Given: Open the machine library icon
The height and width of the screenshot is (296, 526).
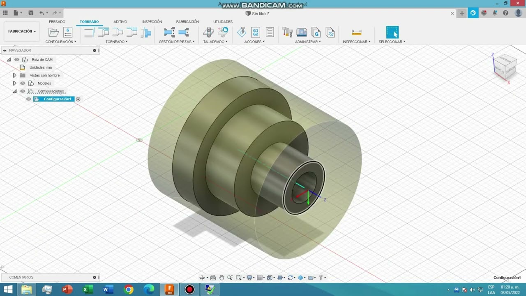Looking at the screenshot, I should tap(302, 32).
